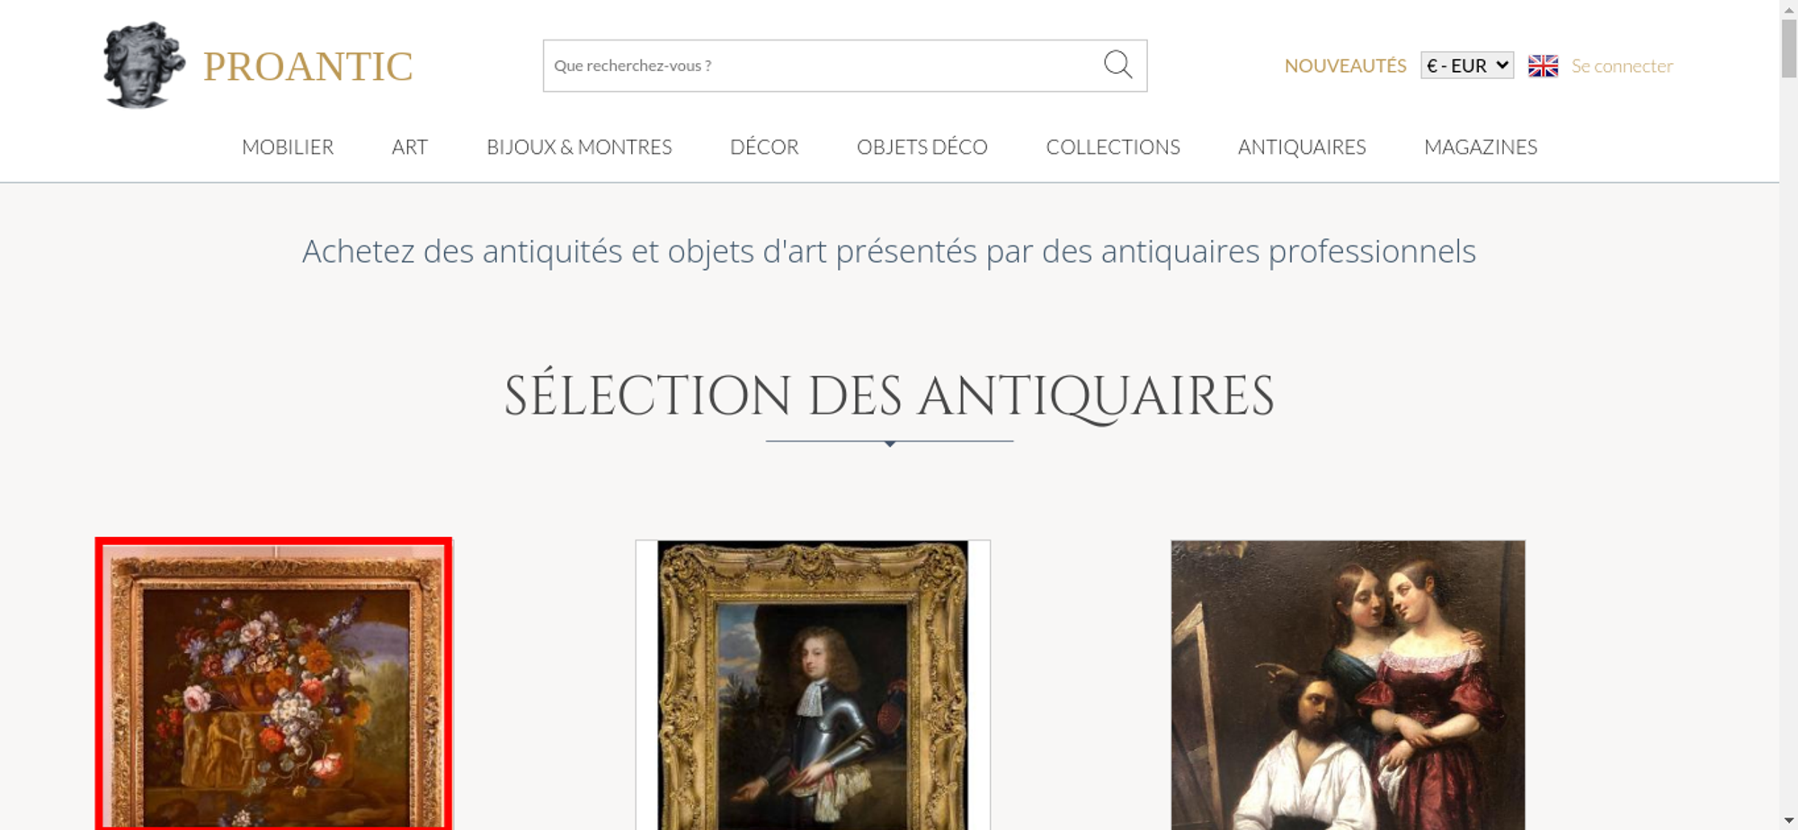Open the painter with two women thumbnail
The image size is (1798, 830).
1348,684
